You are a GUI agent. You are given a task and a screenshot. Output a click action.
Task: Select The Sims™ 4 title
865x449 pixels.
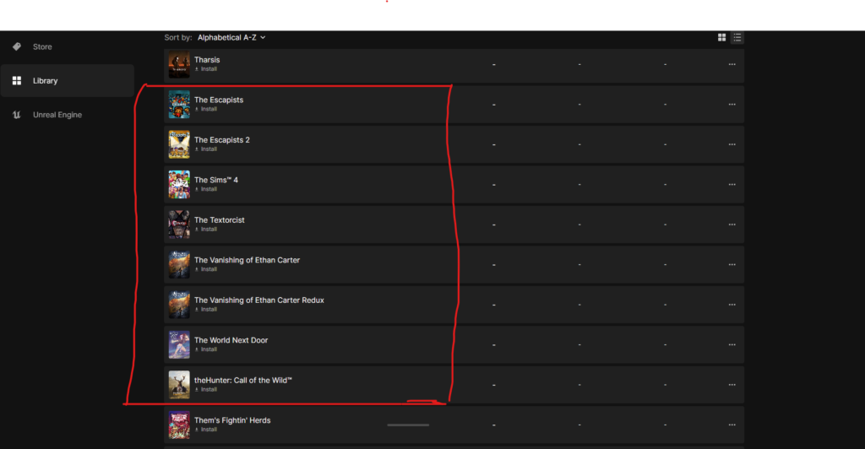point(216,180)
